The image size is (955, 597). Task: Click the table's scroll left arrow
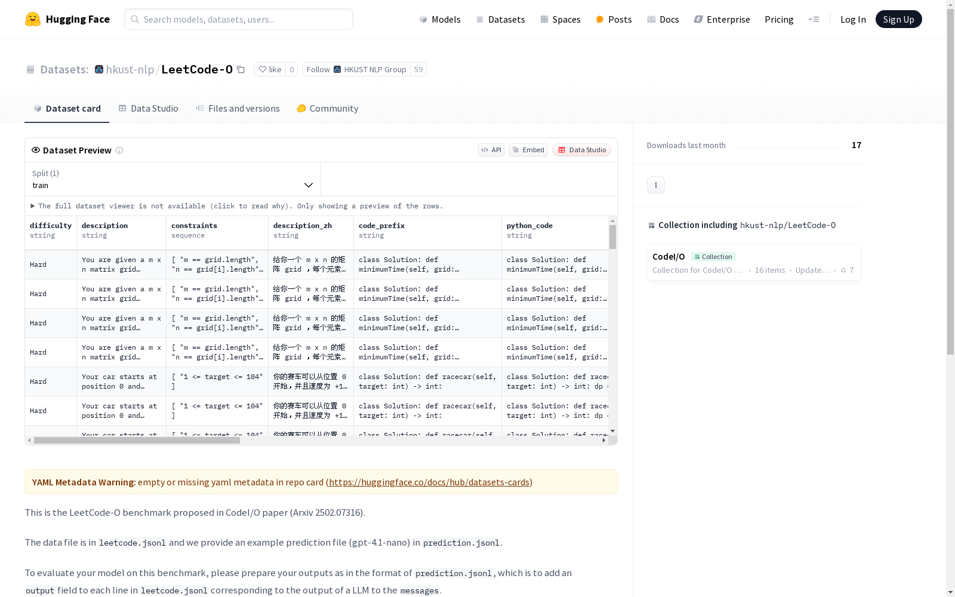29,441
